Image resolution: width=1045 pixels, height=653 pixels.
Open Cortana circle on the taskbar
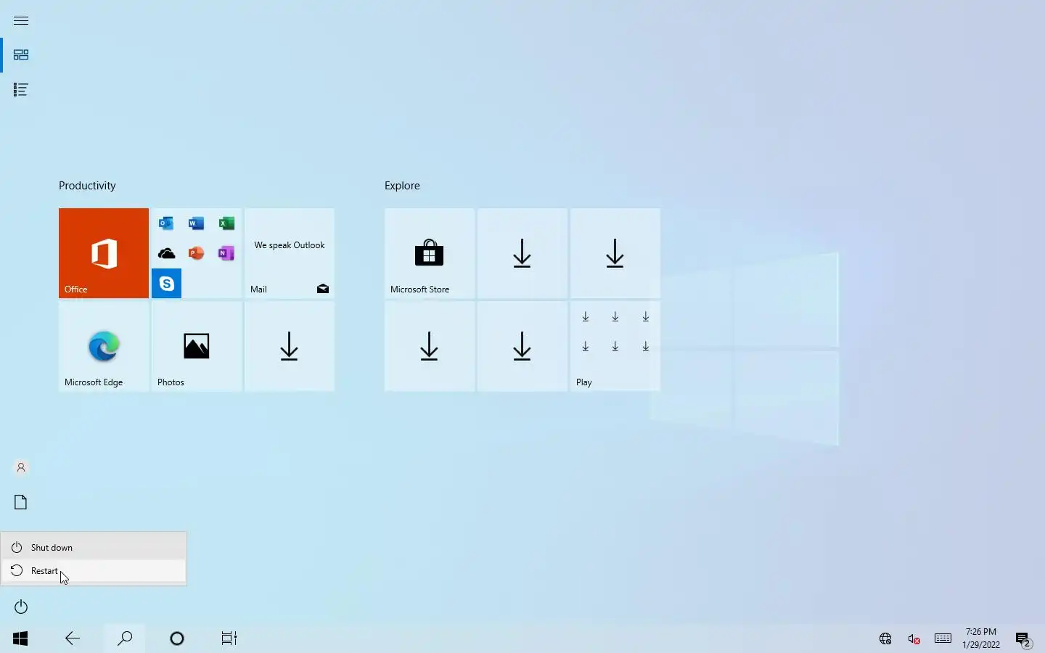click(x=177, y=638)
